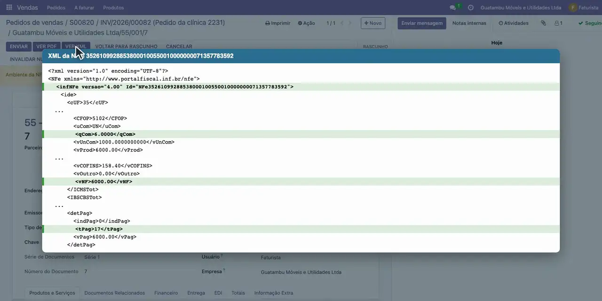
Task: Click the Seguindo follow status
Action: click(x=590, y=23)
